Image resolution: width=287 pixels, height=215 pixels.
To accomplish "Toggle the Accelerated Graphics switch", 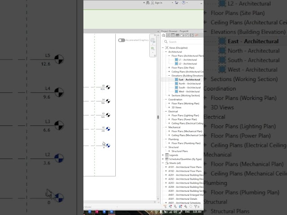I will (122, 40).
